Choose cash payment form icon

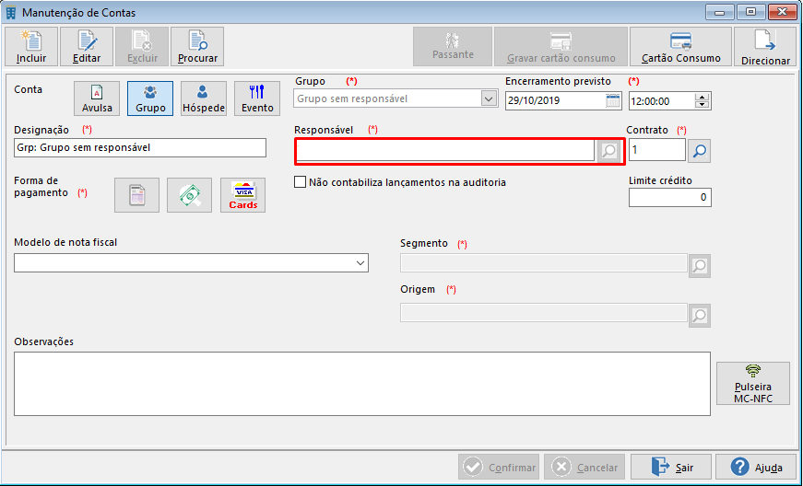pyautogui.click(x=190, y=195)
